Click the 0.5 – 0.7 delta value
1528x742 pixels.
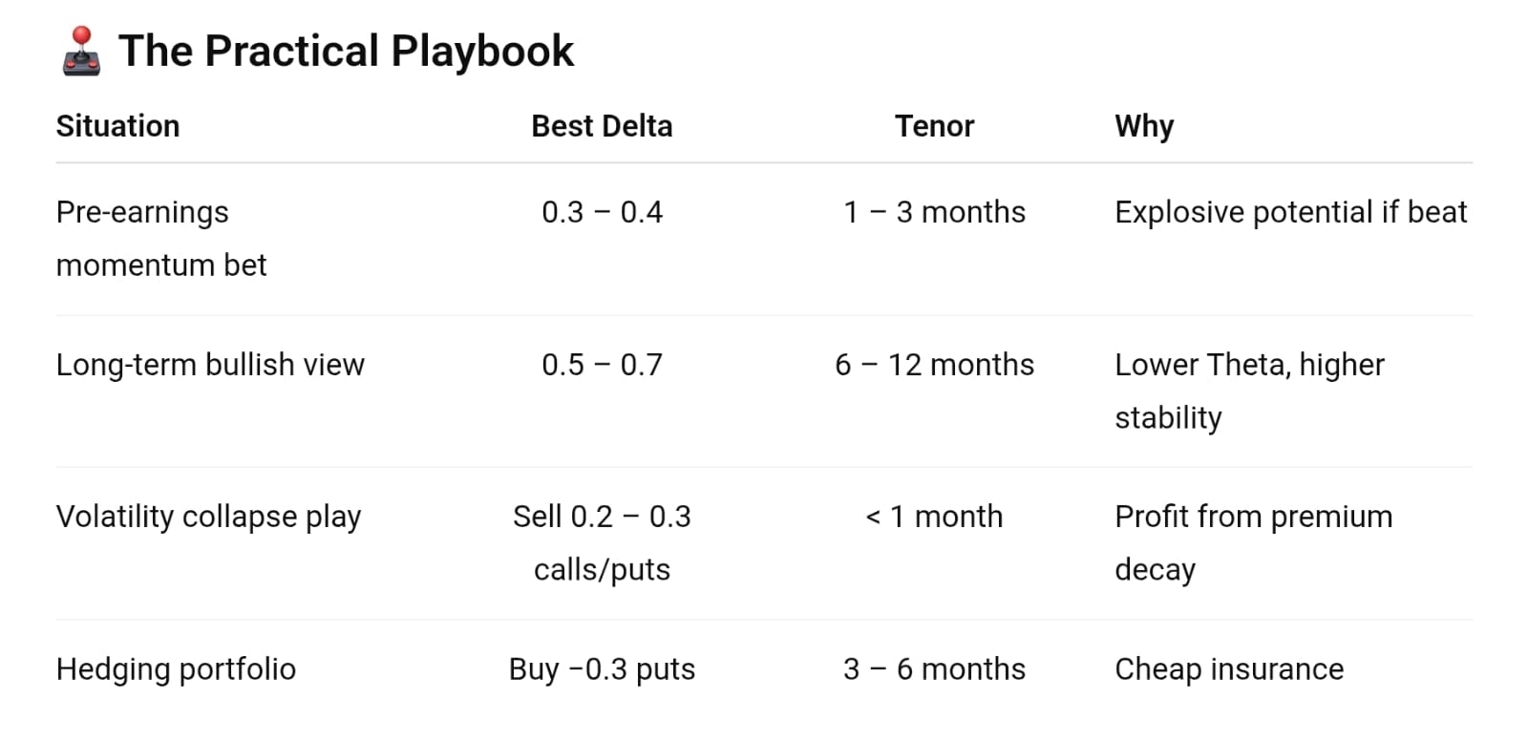click(x=602, y=365)
